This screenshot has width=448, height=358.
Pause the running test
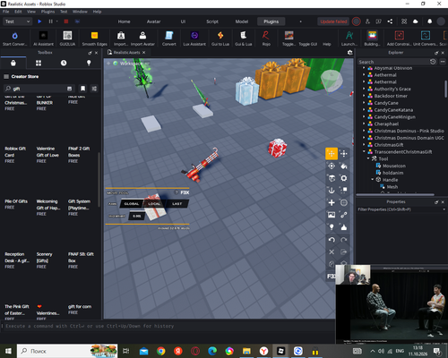click(50, 21)
